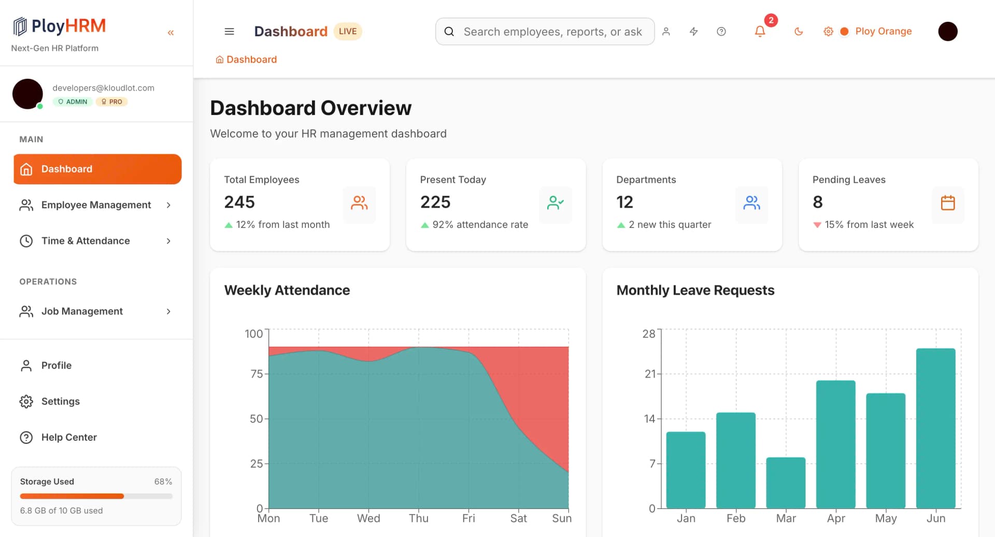Open Profile from the sidebar
This screenshot has height=537, width=995.
(56, 365)
